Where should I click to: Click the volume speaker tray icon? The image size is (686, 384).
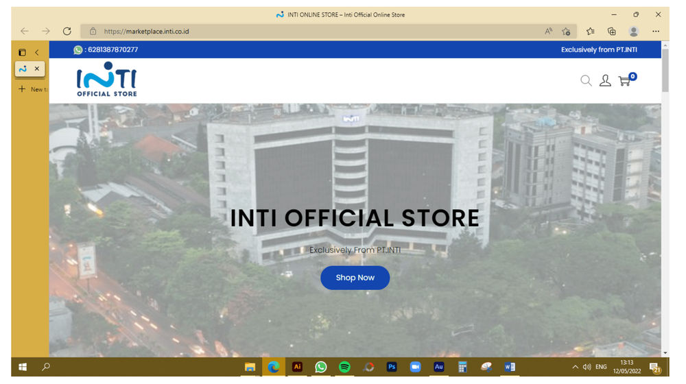pos(587,367)
